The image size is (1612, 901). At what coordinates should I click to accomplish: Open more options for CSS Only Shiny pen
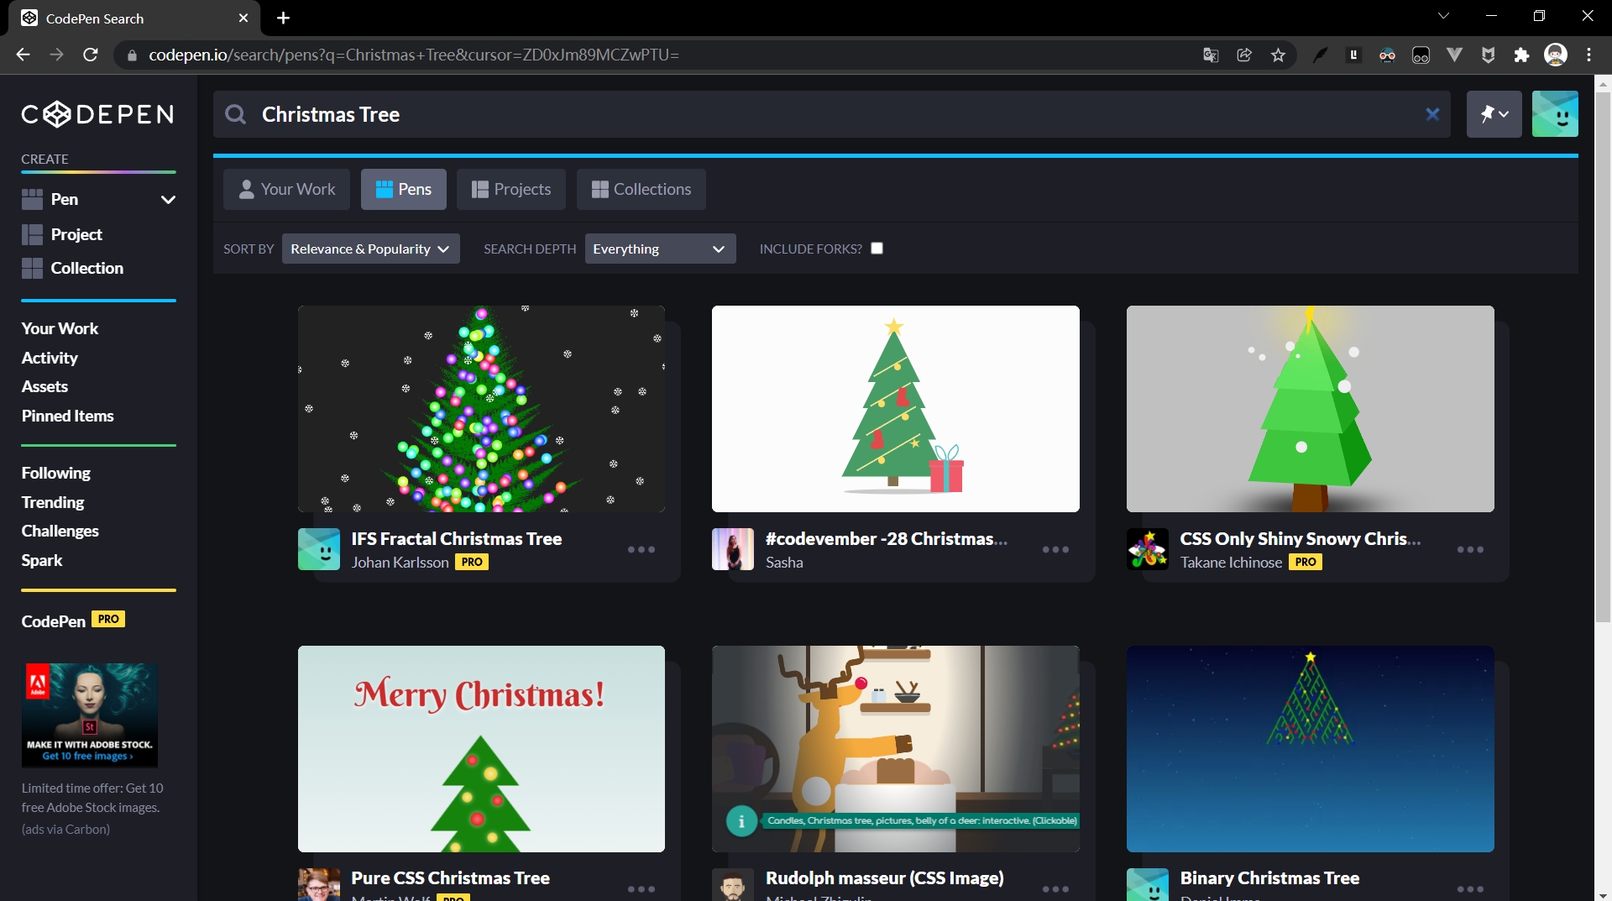click(1470, 549)
